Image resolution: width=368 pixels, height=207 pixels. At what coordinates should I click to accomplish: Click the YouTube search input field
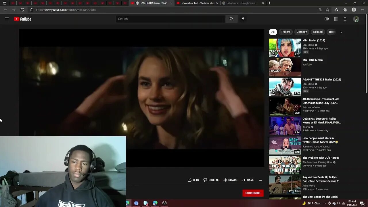[x=171, y=19]
